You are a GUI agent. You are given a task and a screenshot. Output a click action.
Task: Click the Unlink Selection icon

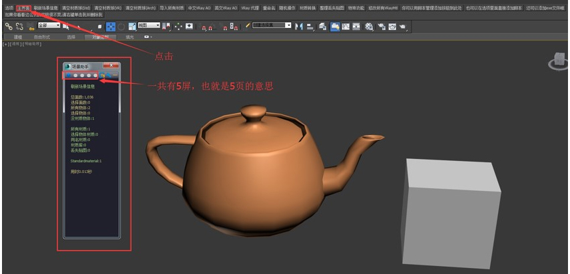click(20, 26)
